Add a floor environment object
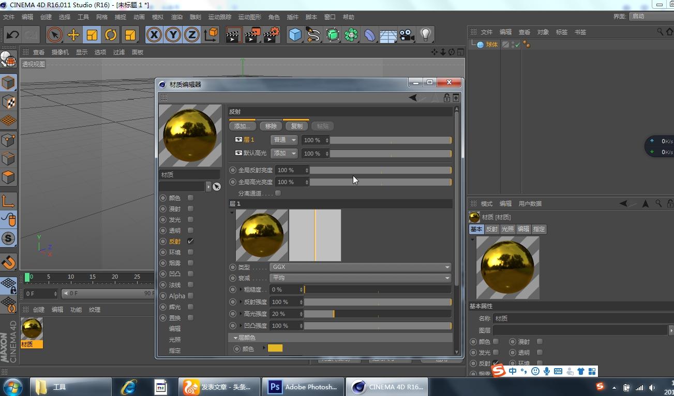 coord(388,35)
